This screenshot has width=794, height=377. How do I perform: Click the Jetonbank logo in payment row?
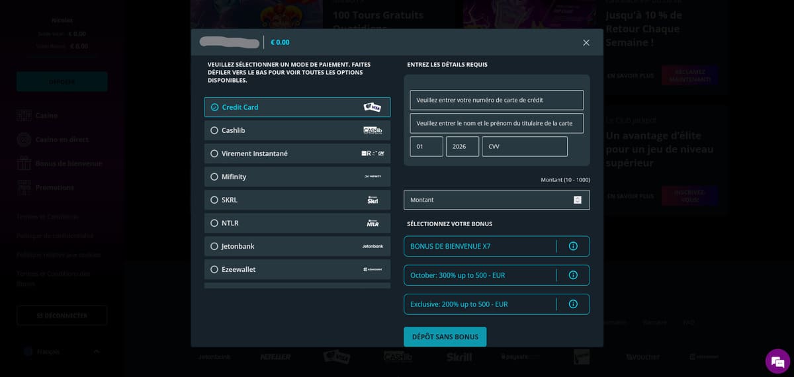[x=373, y=246]
